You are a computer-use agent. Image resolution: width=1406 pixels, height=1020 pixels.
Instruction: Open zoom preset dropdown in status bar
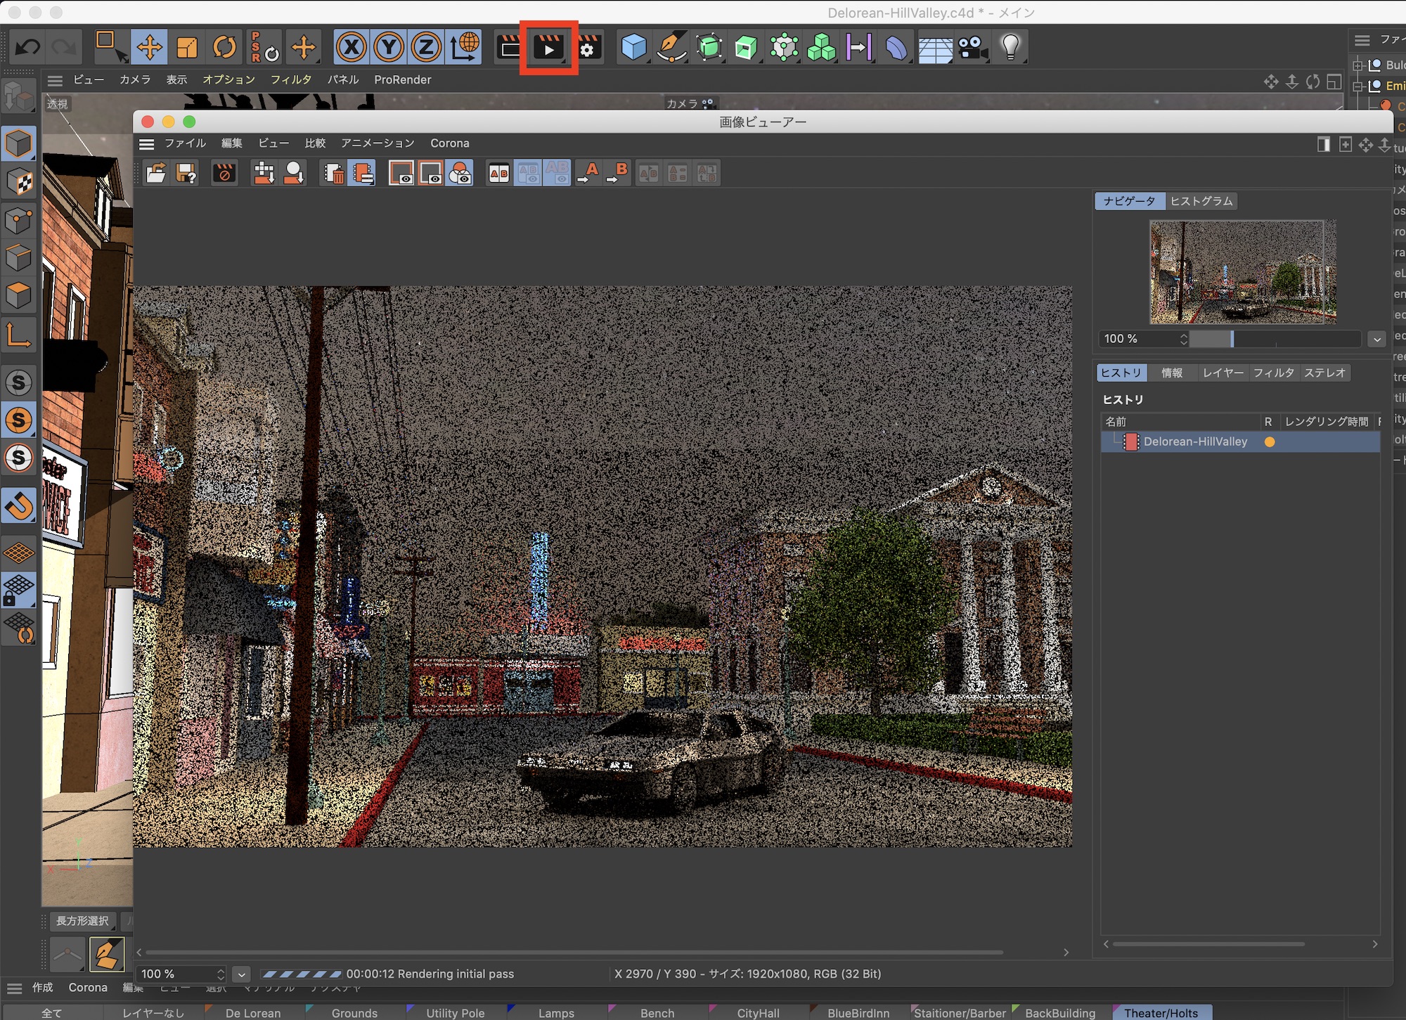(241, 974)
